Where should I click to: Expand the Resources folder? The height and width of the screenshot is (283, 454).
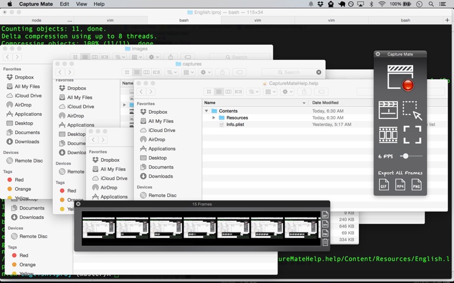click(x=214, y=118)
